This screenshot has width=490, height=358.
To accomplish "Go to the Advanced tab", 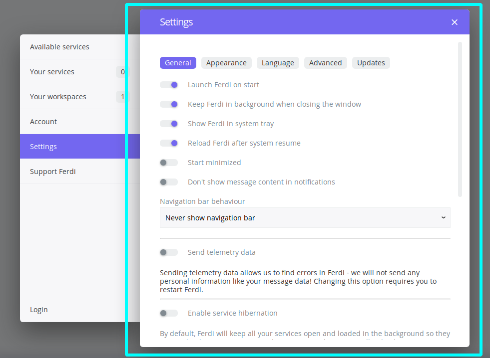I will (325, 63).
